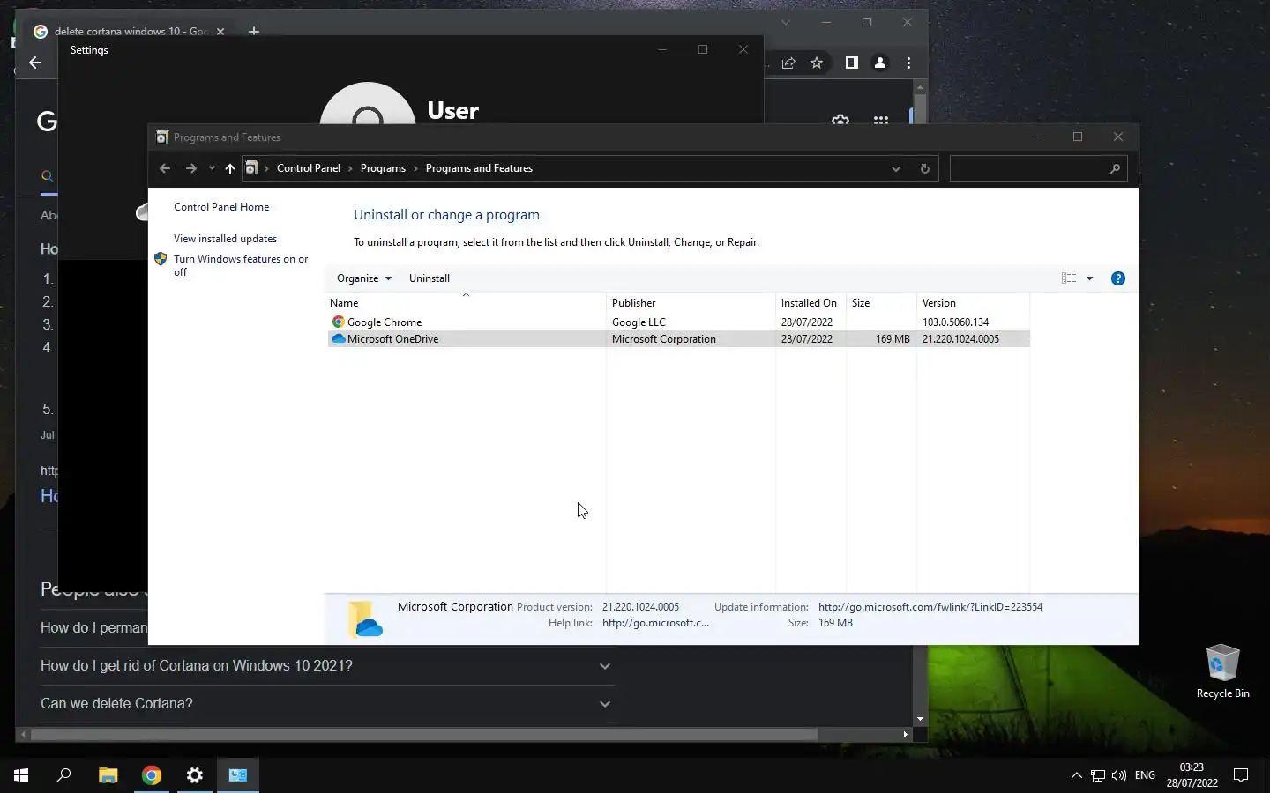Screen dimensions: 1270x793
Task: Click Google Chrome icon in program list
Action: pos(338,322)
